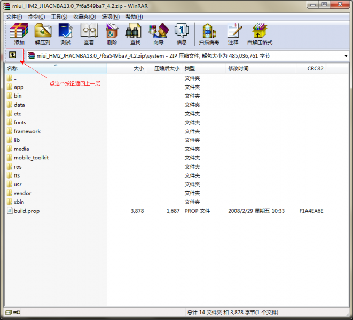Select the parent ".." folder icon
The width and height of the screenshot is (353, 320).
pos(10,78)
